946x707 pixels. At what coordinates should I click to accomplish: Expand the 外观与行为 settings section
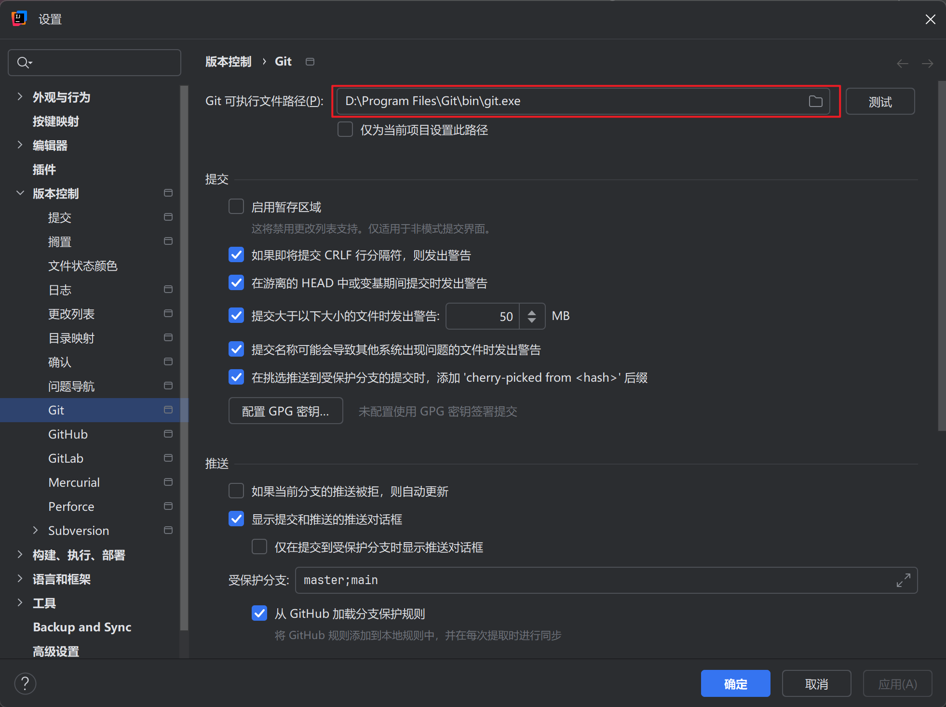(20, 97)
